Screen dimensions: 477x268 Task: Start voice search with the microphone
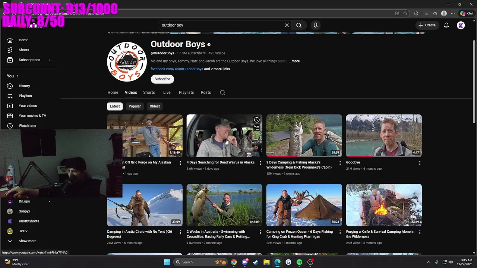point(316,25)
